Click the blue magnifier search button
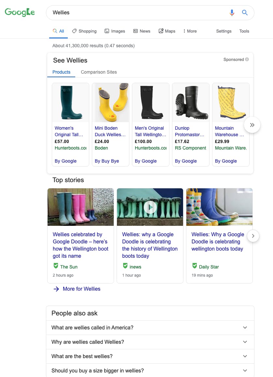The width and height of the screenshot is (273, 377). pos(245,12)
